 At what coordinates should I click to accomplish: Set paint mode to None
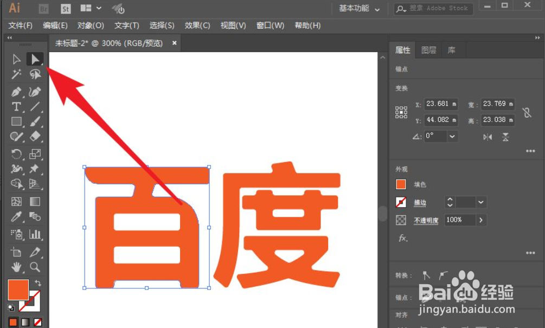38,323
